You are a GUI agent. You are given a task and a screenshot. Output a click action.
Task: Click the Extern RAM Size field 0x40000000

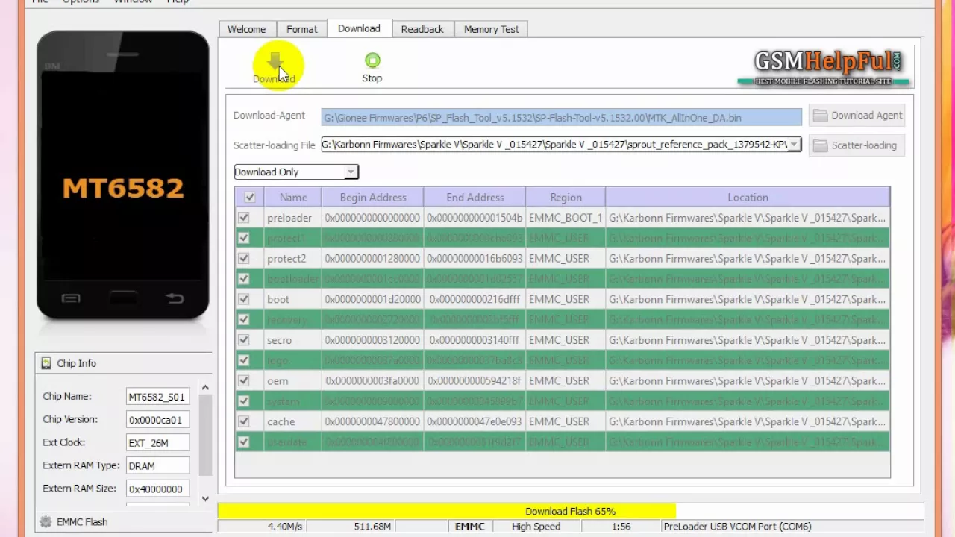[x=157, y=489]
